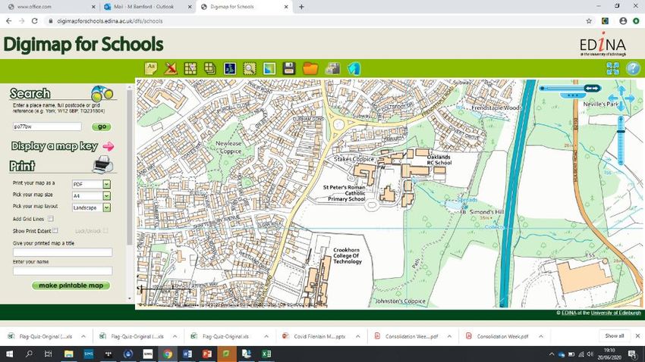Open PowerPoint from the Windows taskbar
Screen dimensions: 645x362
click(x=207, y=354)
